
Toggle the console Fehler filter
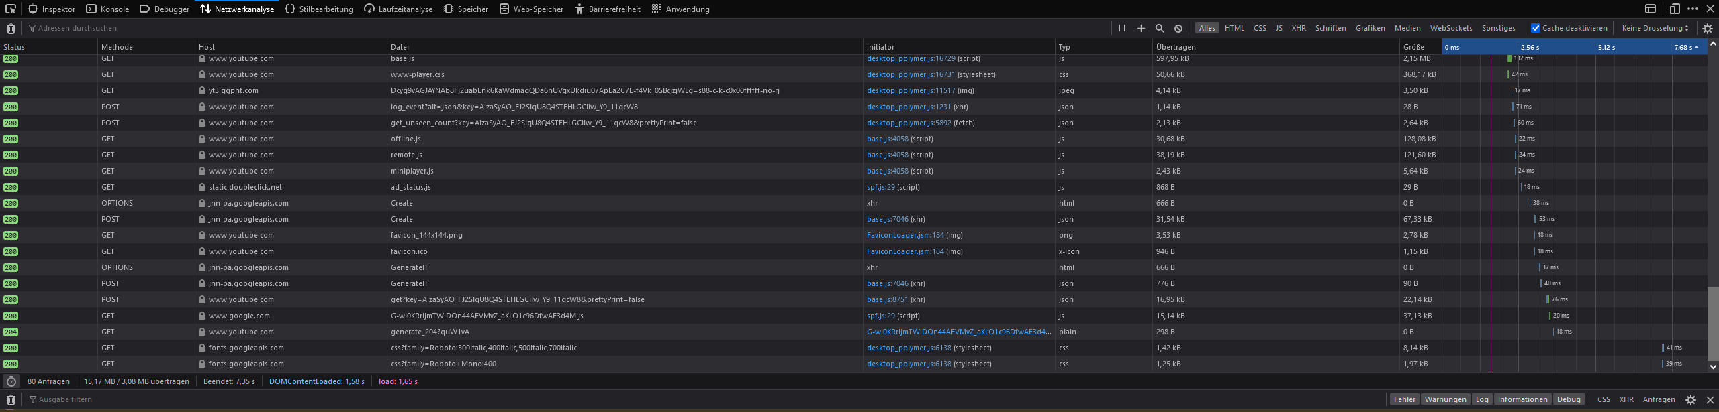pos(1404,399)
